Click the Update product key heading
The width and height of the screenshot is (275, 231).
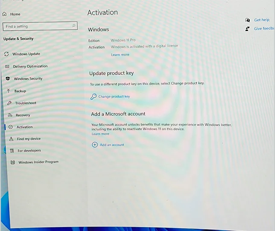[111, 73]
